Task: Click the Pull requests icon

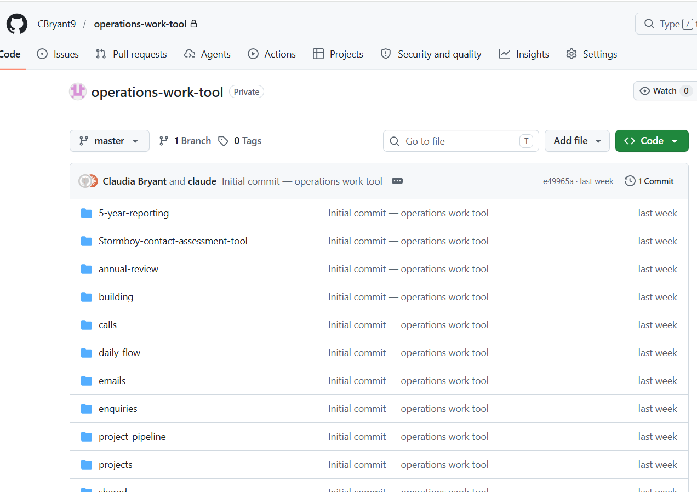Action: tap(100, 54)
